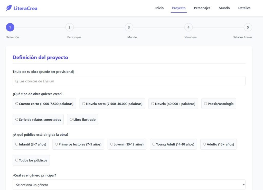263x190 pixels.
Task: Click the LiteraCrea feather logo icon
Action: (x=9, y=8)
